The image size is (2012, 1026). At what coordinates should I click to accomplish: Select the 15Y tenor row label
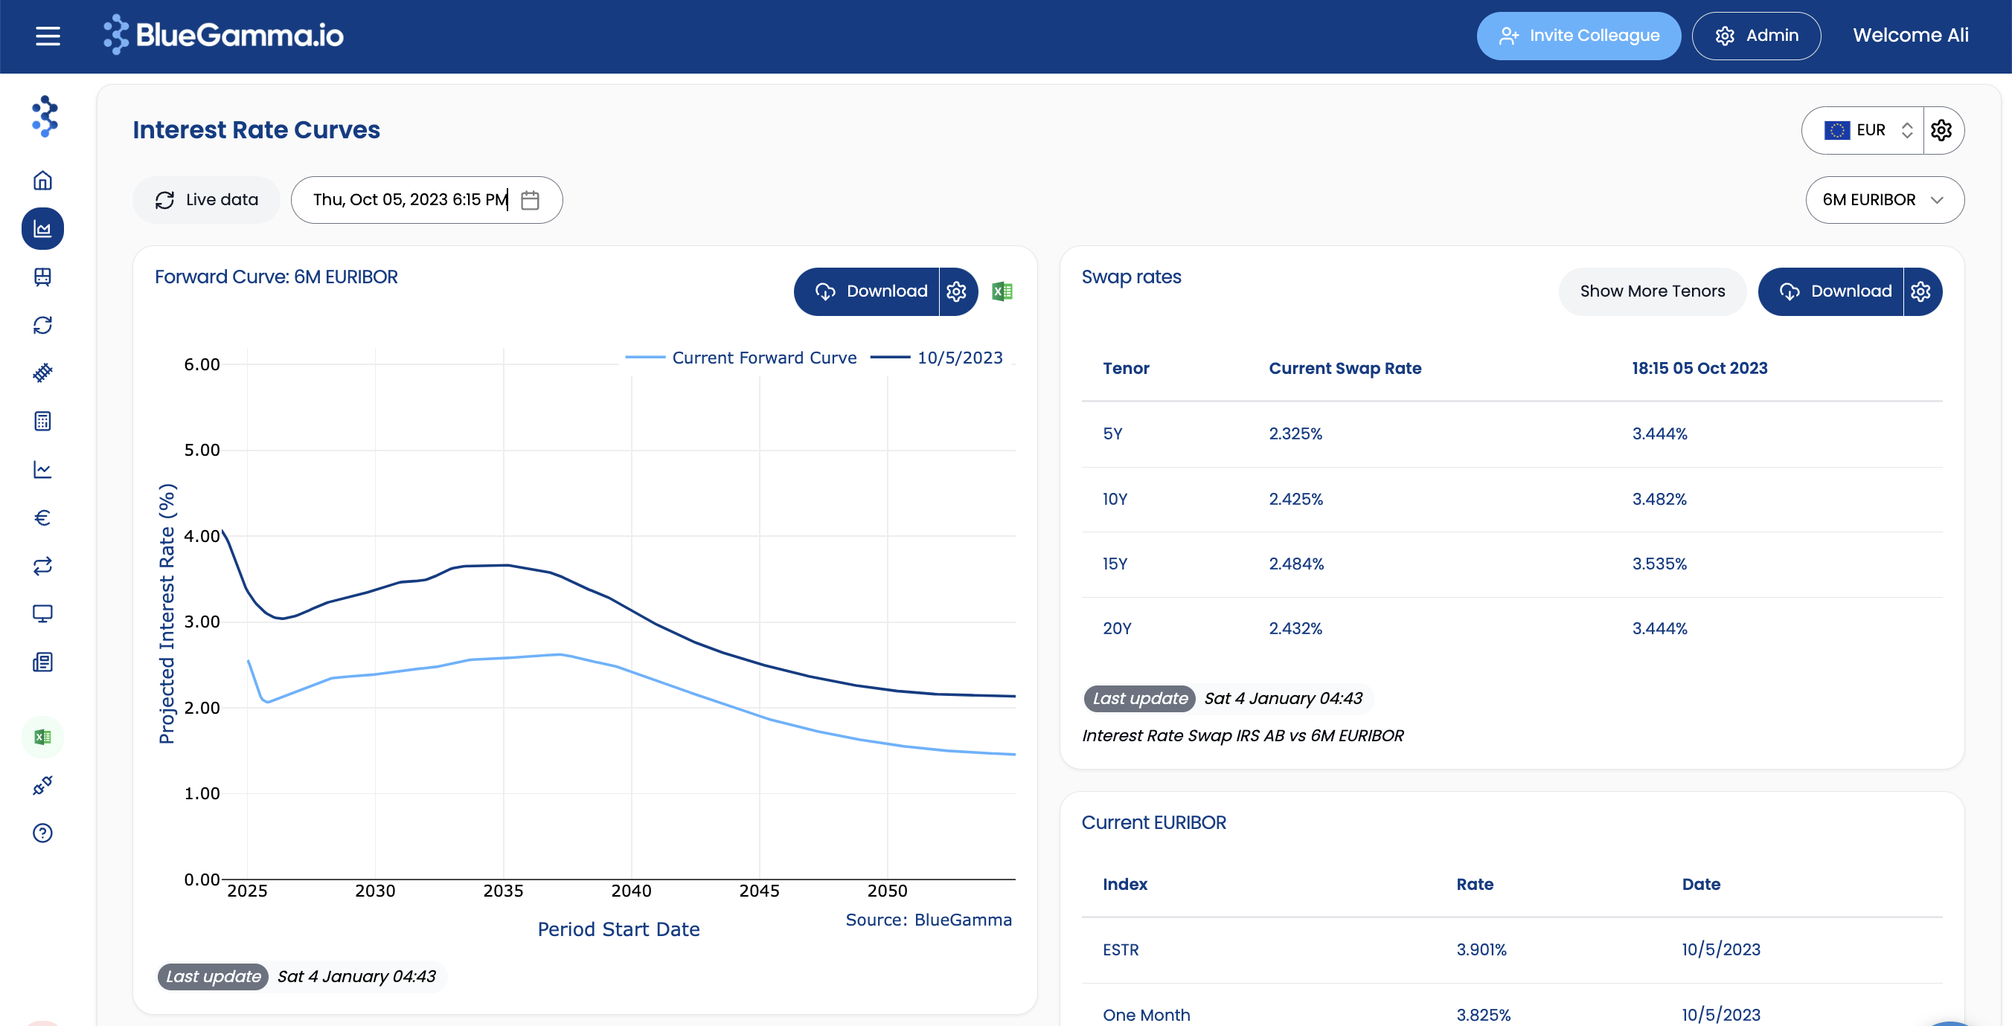pyautogui.click(x=1115, y=564)
